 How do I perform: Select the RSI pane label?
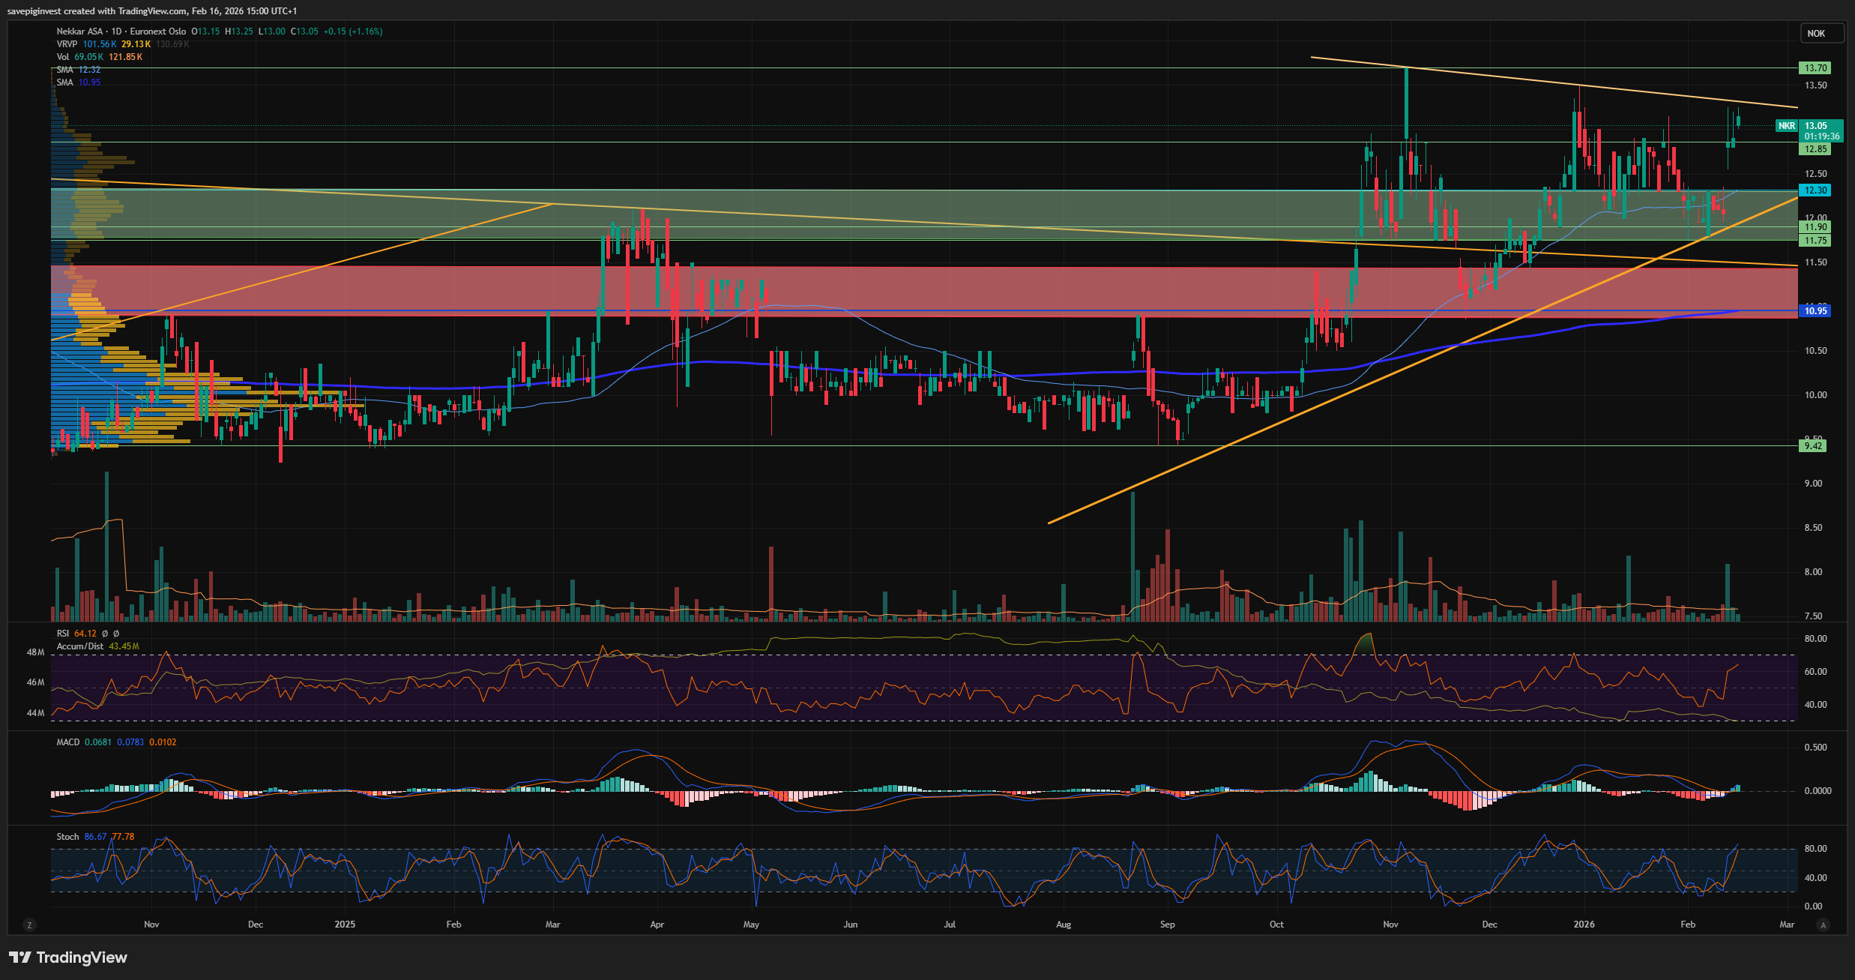63,634
